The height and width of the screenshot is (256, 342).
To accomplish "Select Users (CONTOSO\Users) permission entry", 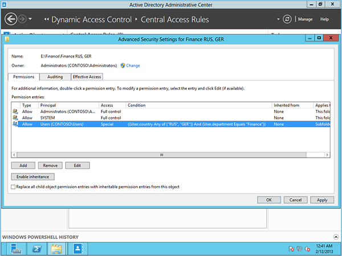I will pos(171,124).
